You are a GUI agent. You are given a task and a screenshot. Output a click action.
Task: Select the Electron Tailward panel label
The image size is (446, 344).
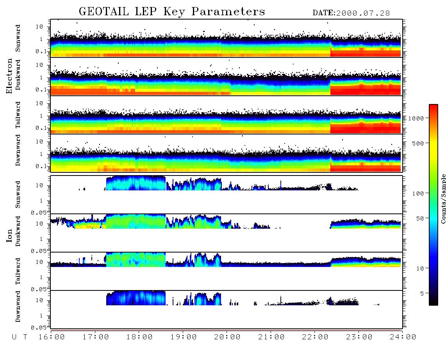(18, 115)
